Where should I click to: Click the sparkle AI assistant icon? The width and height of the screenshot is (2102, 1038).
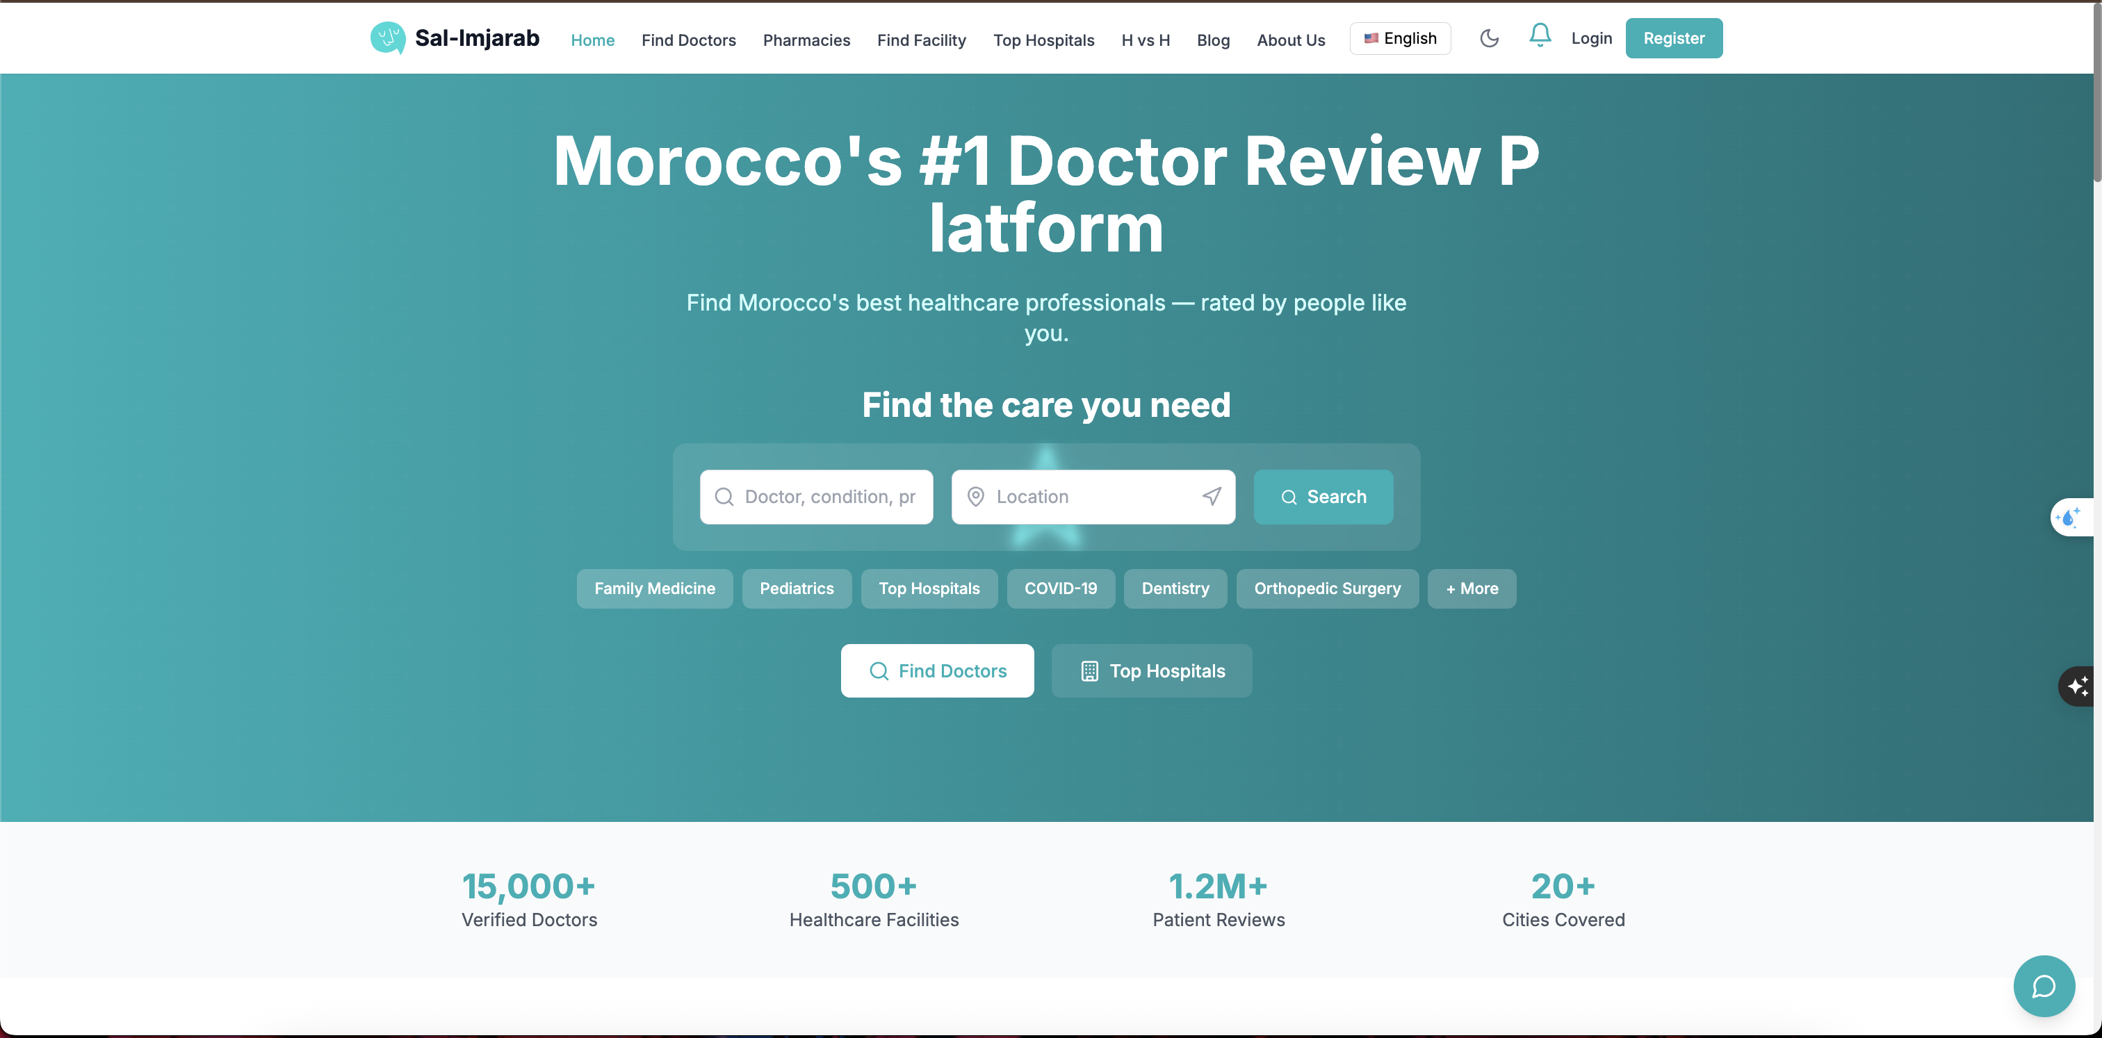(x=2078, y=686)
